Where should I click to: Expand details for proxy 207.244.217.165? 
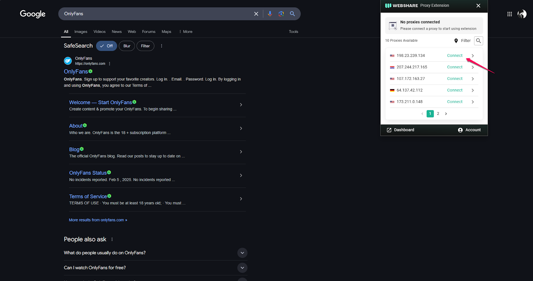click(473, 67)
